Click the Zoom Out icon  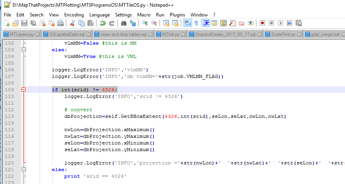154,23
